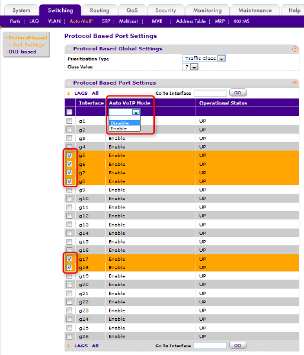This screenshot has width=304, height=355.
Task: Tick the checkbox for interface g26
Action: [x=70, y=336]
